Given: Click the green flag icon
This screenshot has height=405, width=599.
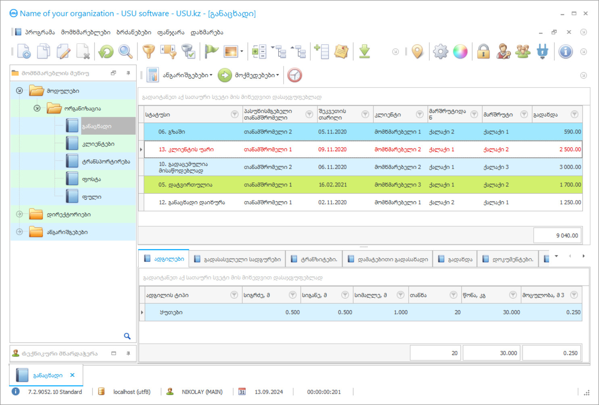Looking at the screenshot, I should tap(211, 52).
